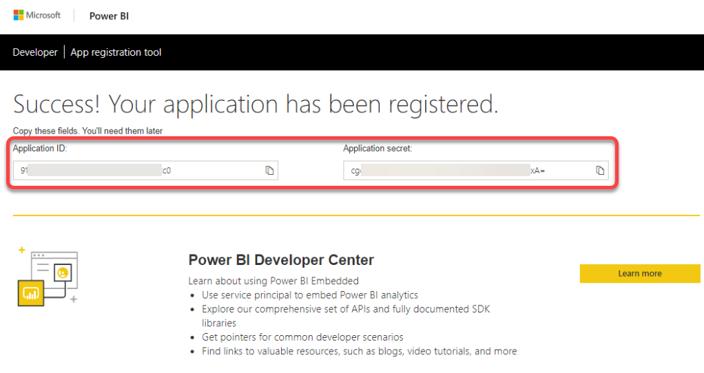Click 'Learn about using Power BI Embedded' text
704x373 pixels.
pos(273,281)
